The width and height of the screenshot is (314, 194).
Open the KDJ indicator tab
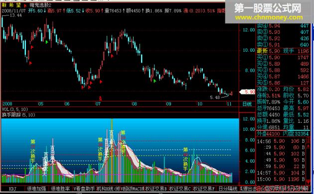[12, 189]
